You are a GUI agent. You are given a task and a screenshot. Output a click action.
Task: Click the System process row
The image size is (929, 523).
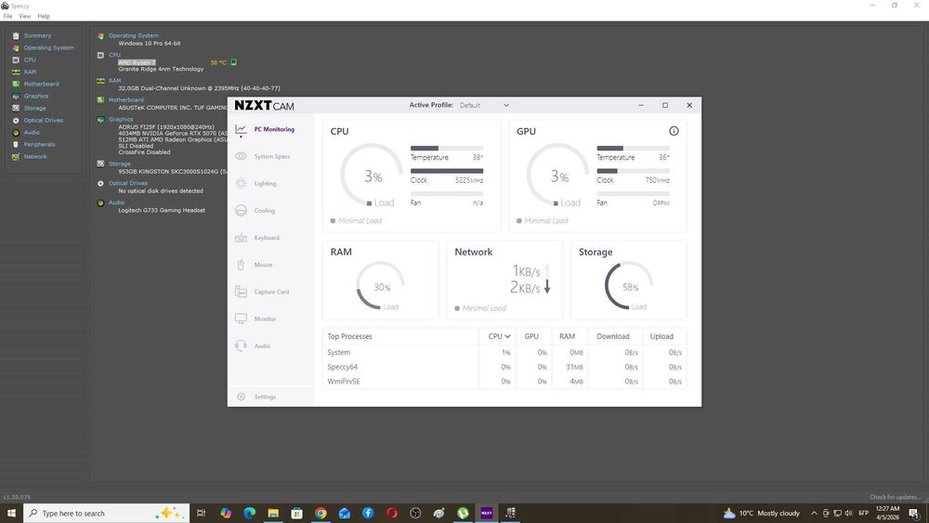click(x=504, y=352)
